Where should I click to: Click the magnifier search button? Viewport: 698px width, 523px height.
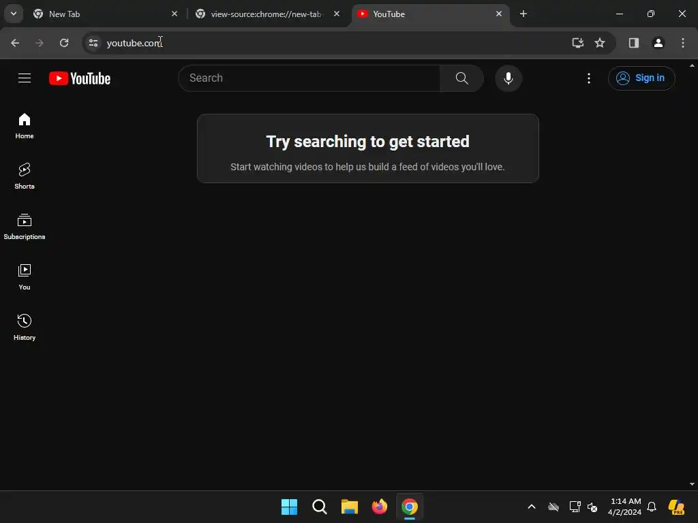pos(461,78)
